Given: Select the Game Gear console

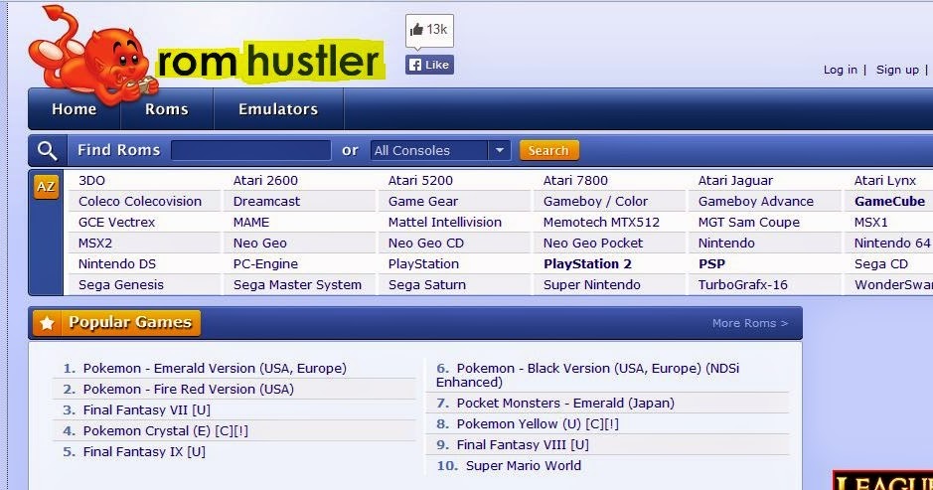Looking at the screenshot, I should coord(423,201).
